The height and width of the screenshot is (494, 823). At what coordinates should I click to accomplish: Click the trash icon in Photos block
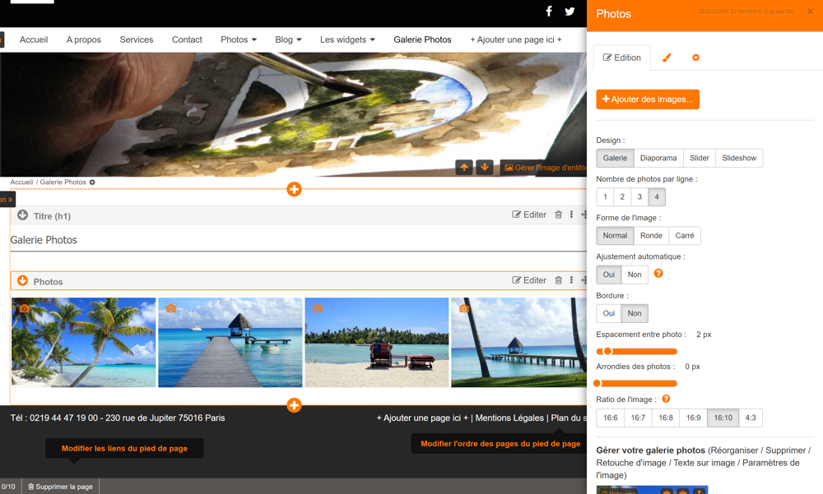click(x=558, y=280)
